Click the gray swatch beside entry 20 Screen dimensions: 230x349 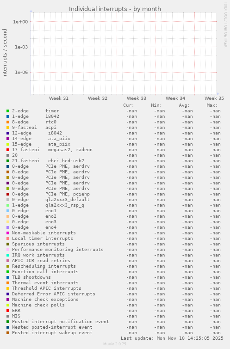click(x=8, y=155)
